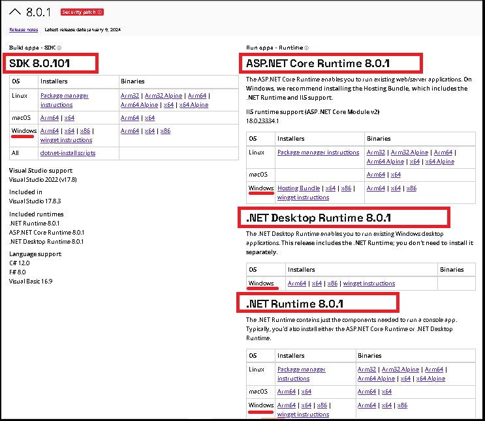Screen dimensions: 485x421
Task: Download SDK Linux x64 Alpine binary
Action: pos(194,105)
